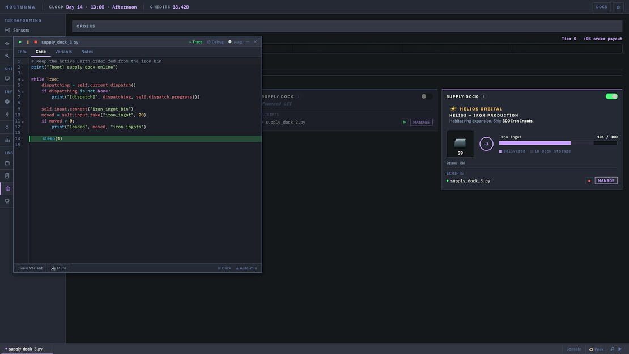Click the lightning bolt power icon in the sidebar

coord(7,115)
